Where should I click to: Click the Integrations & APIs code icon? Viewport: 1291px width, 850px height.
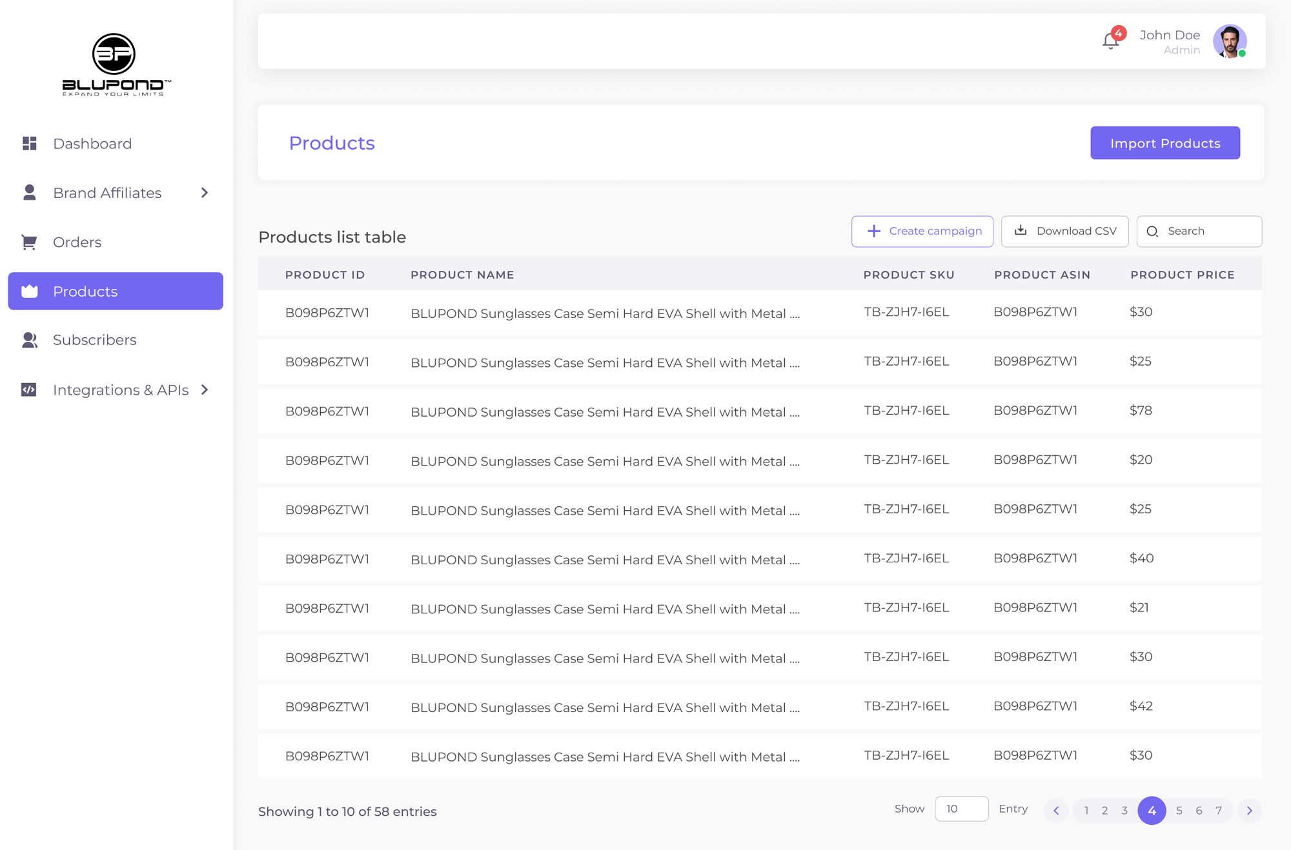tap(29, 390)
